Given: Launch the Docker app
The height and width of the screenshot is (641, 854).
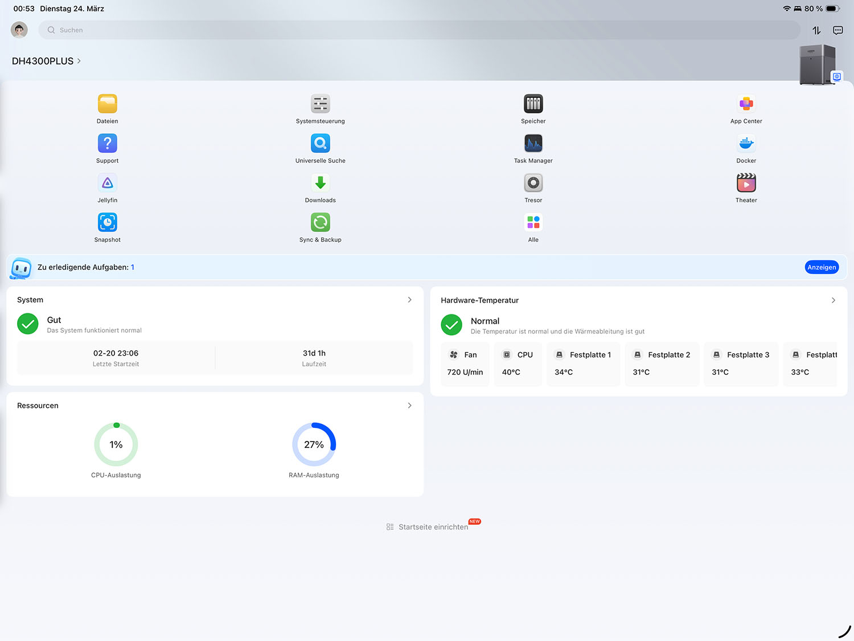Looking at the screenshot, I should coord(746,144).
